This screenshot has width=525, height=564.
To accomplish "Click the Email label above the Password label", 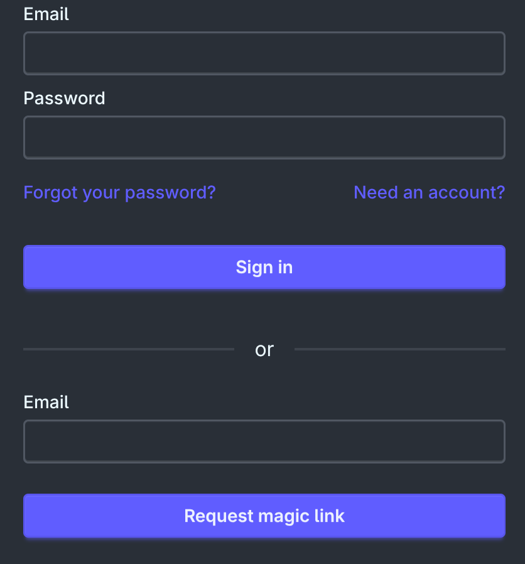I will (x=46, y=14).
